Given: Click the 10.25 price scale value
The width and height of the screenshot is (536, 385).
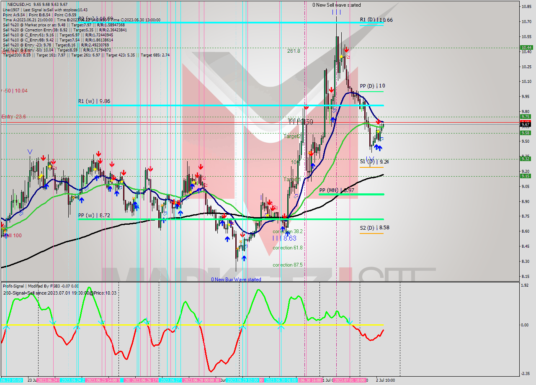Looking at the screenshot, I should point(526,67).
